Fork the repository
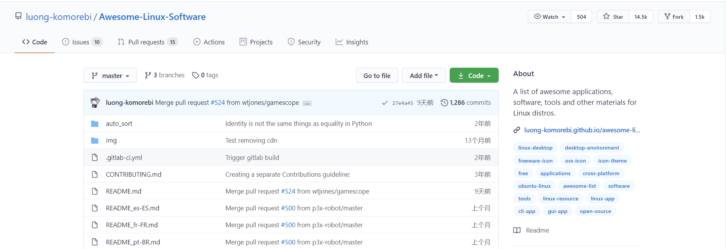Screen dimensions: 726x249 tap(674, 16)
